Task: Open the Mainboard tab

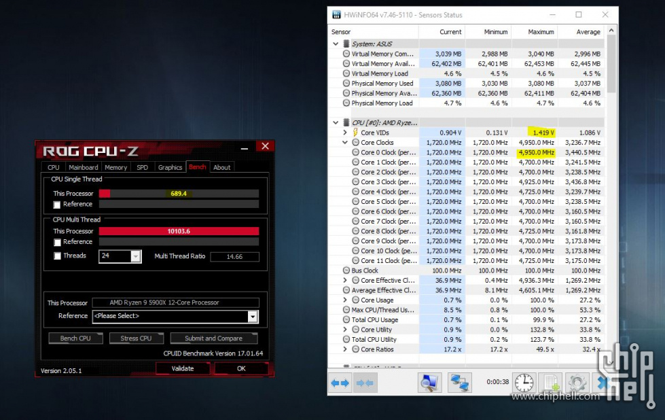Action: tap(83, 167)
